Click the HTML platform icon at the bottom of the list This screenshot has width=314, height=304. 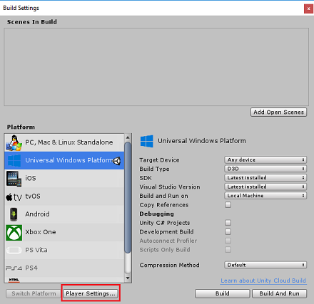14,280
